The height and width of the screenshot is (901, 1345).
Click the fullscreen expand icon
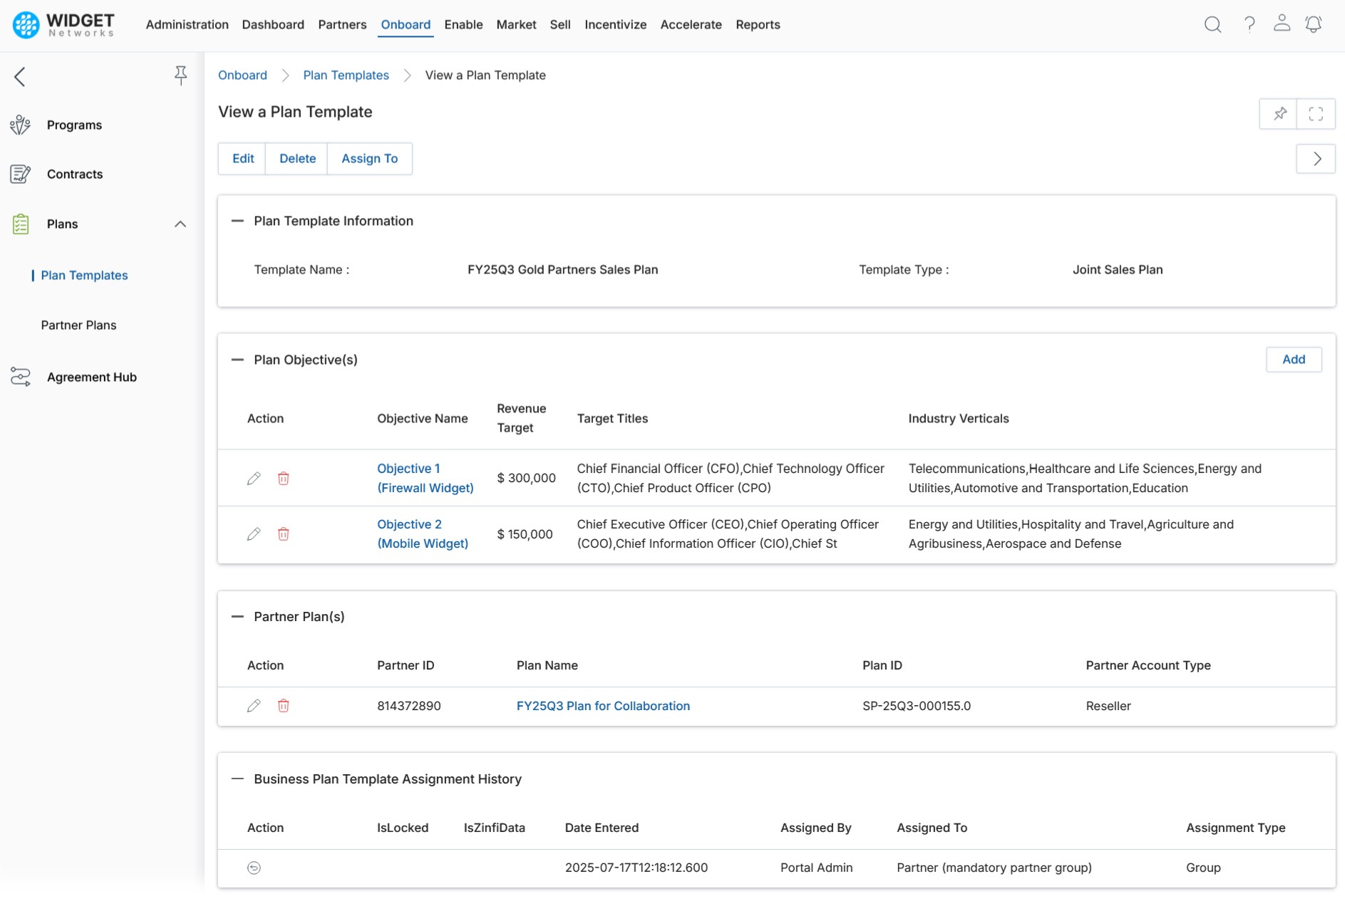click(x=1316, y=114)
